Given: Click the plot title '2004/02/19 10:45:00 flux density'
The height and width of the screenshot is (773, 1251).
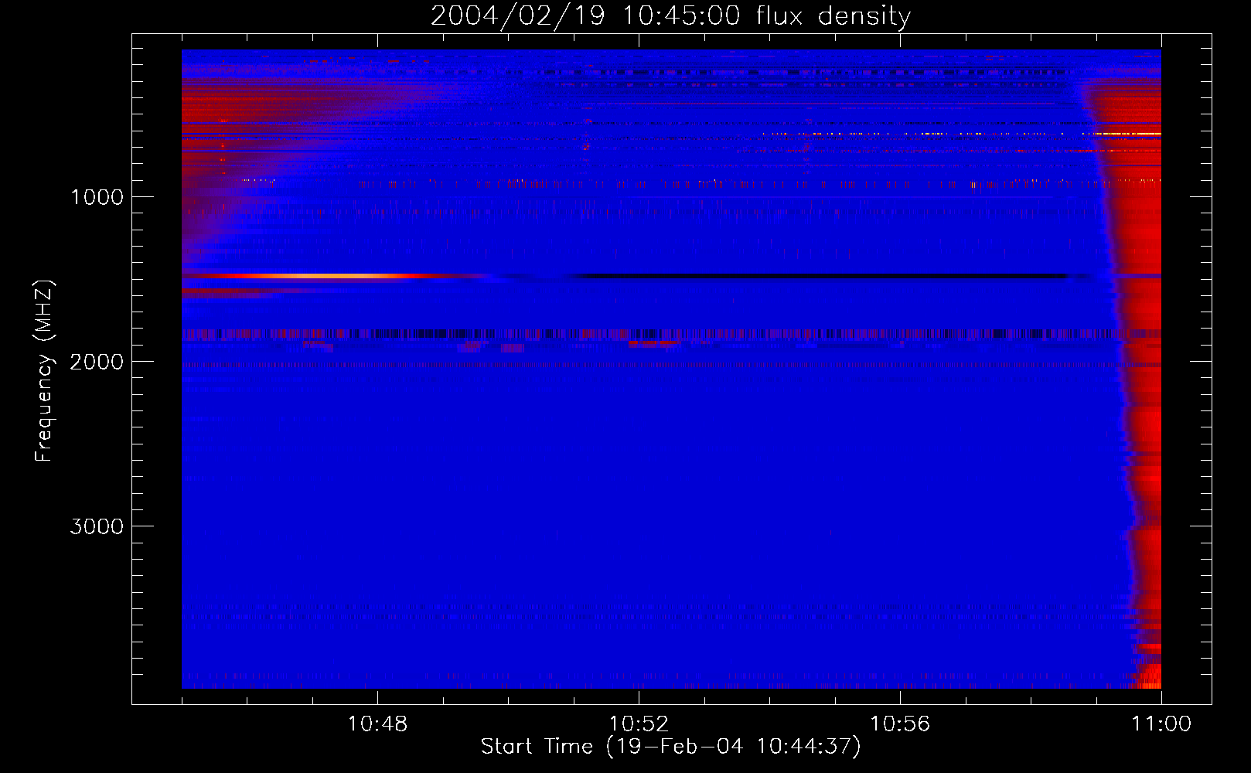Looking at the screenshot, I should pos(670,15).
